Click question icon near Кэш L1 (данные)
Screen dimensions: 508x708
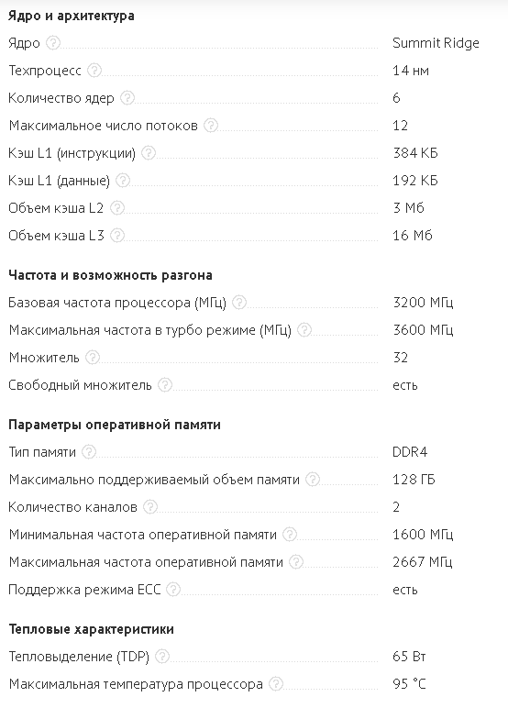point(123,180)
